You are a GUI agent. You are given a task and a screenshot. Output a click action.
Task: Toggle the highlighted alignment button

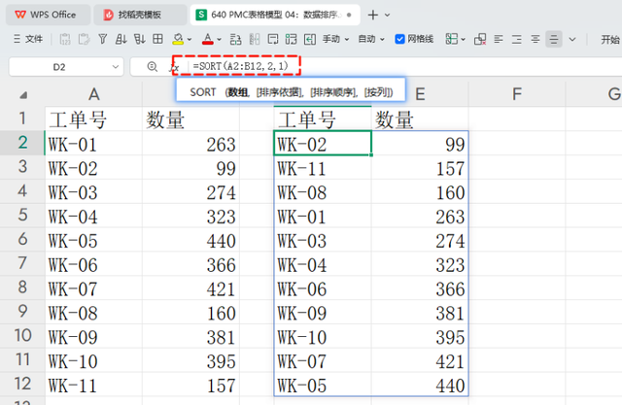(x=554, y=39)
